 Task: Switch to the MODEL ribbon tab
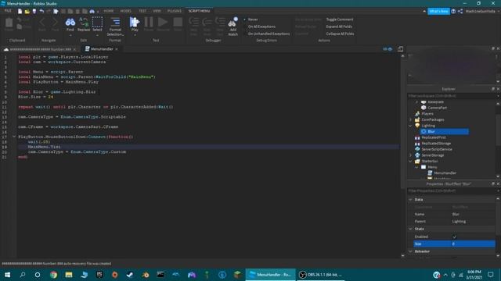point(125,11)
